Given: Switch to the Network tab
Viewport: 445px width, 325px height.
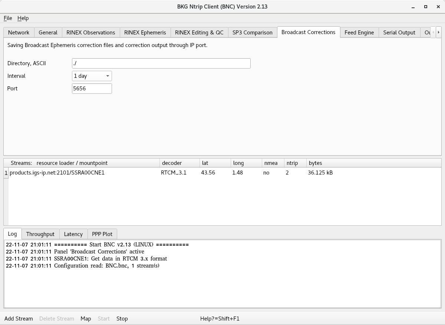Looking at the screenshot, I should [19, 33].
